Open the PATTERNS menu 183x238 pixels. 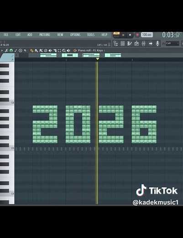coord(45,35)
